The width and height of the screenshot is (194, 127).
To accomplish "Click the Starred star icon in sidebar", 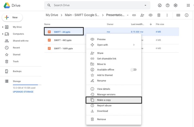I will (x=7, y=55).
